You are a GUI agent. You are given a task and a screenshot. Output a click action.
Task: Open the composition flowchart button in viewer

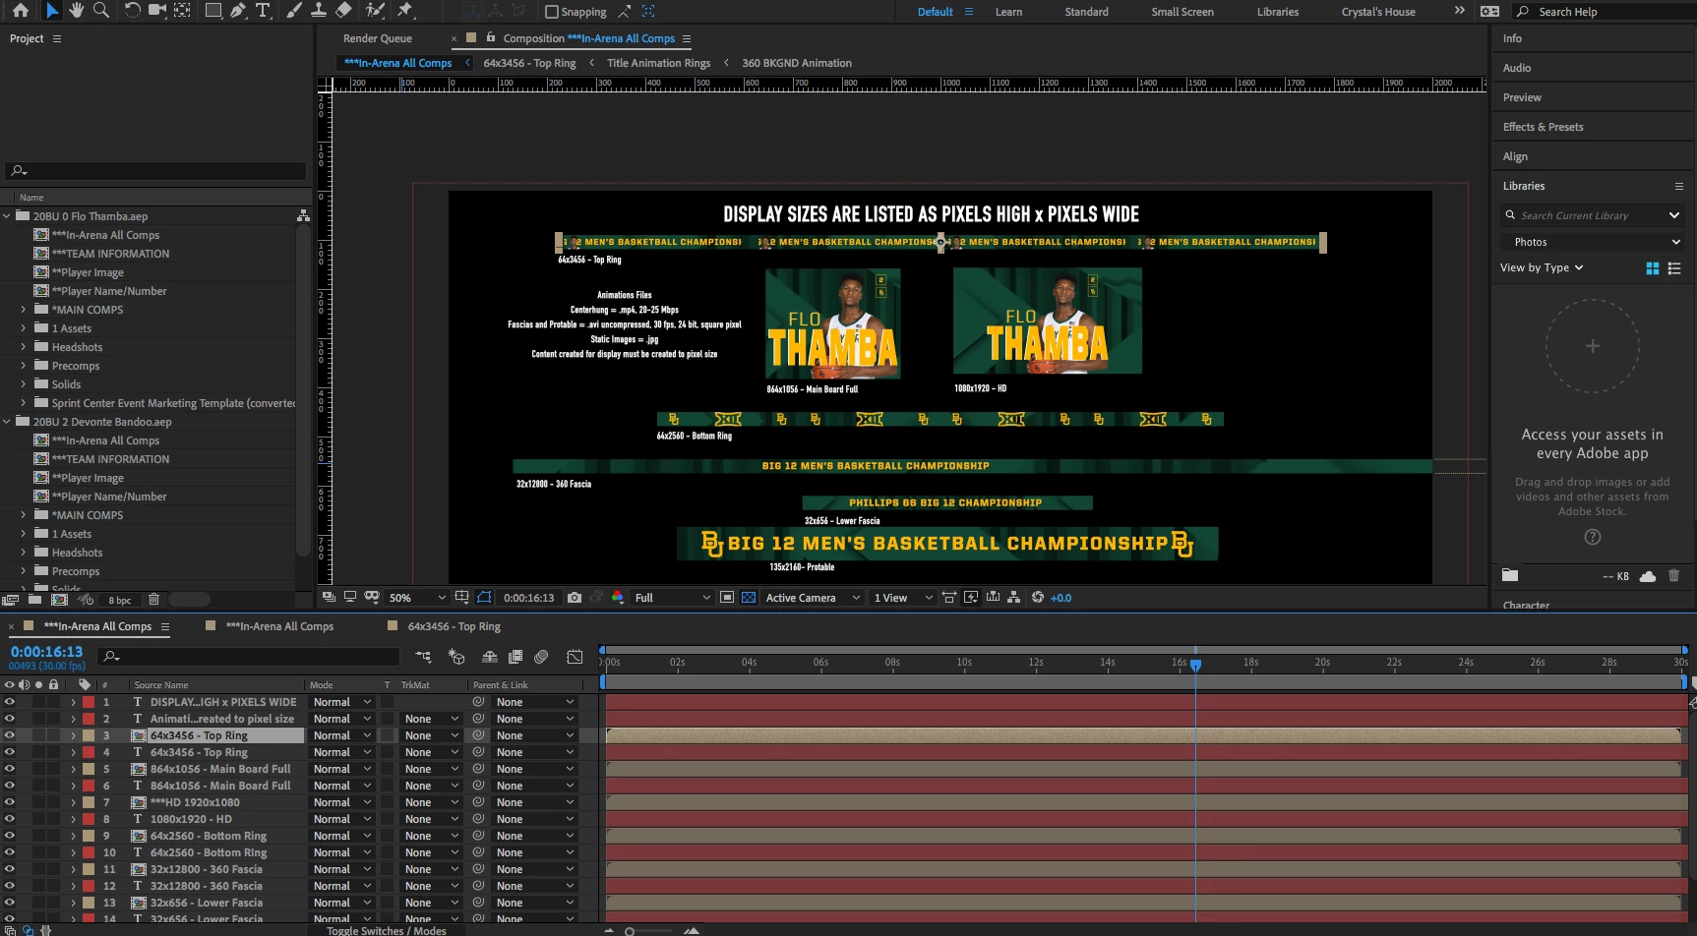point(1014,597)
